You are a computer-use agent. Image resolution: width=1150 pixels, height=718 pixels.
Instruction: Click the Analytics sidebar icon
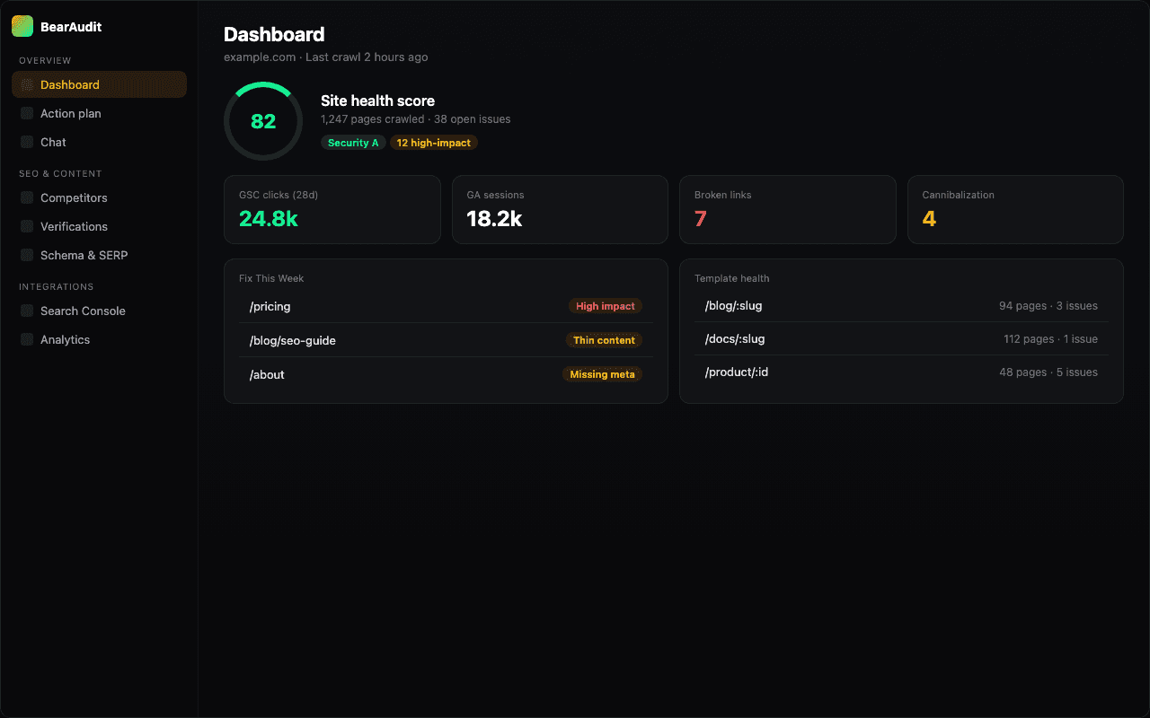point(27,339)
